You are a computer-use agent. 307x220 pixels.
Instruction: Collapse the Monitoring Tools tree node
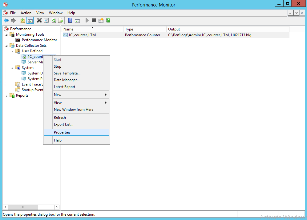coord(7,34)
